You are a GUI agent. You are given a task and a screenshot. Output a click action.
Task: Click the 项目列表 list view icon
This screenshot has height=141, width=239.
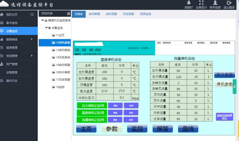(68, 14)
